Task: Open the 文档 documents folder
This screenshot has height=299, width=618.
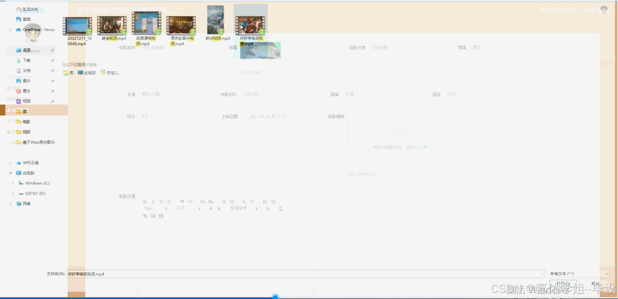Action: [x=23, y=70]
